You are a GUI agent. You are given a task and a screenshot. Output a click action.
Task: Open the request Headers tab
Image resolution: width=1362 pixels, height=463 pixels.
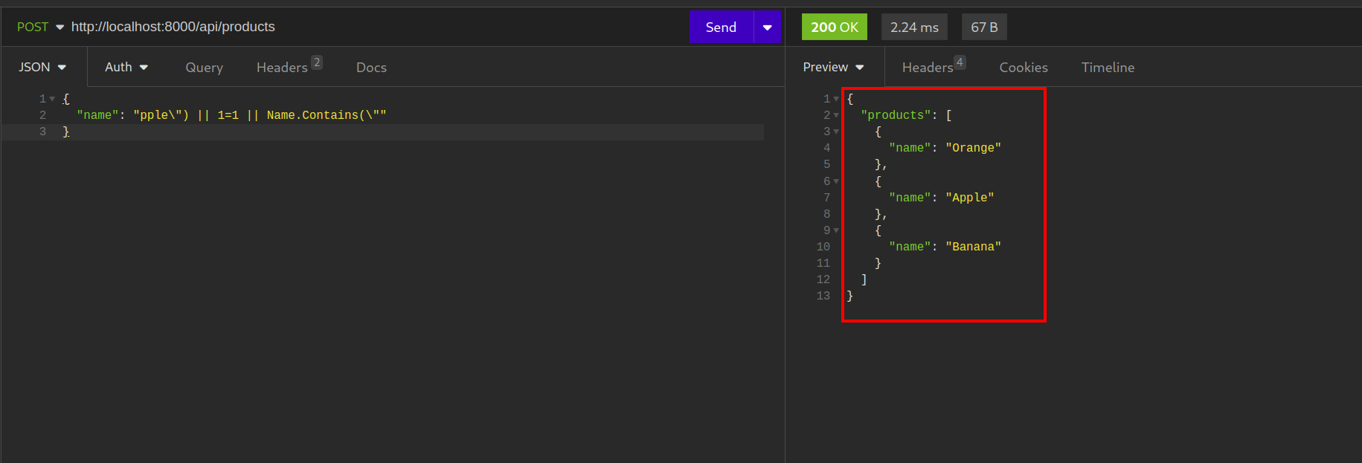click(x=282, y=68)
